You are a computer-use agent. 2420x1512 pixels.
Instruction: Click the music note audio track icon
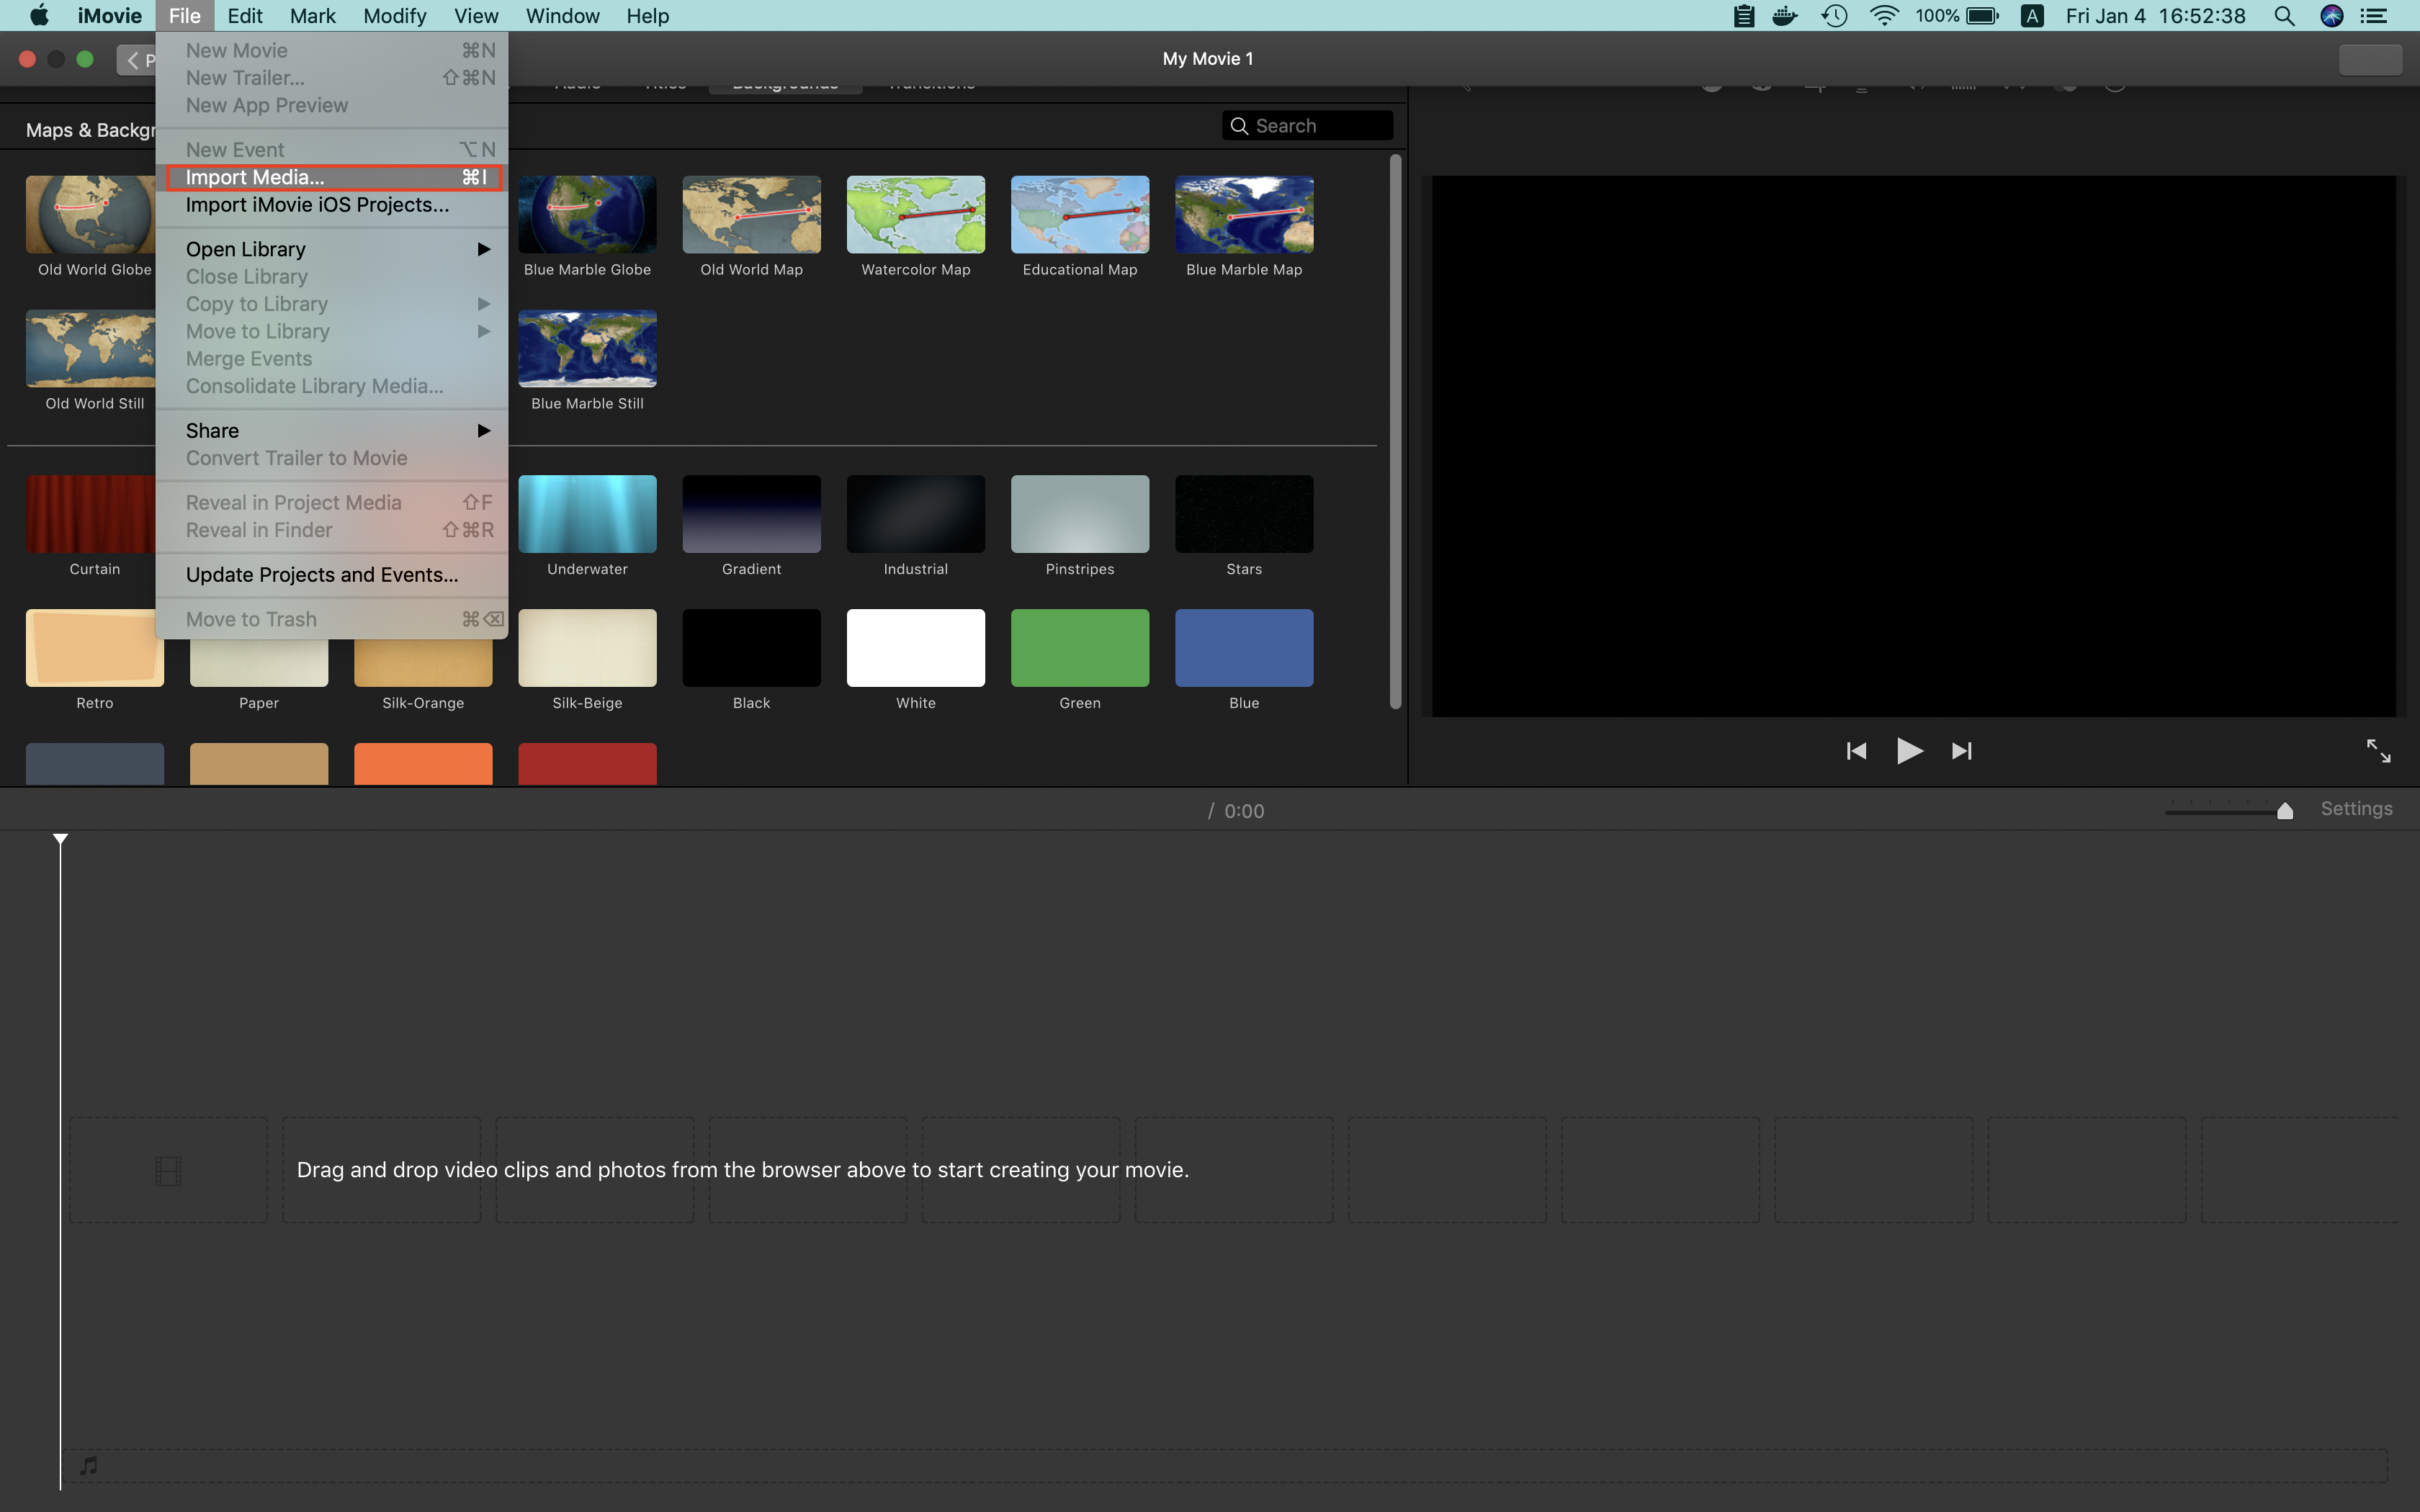pyautogui.click(x=89, y=1466)
